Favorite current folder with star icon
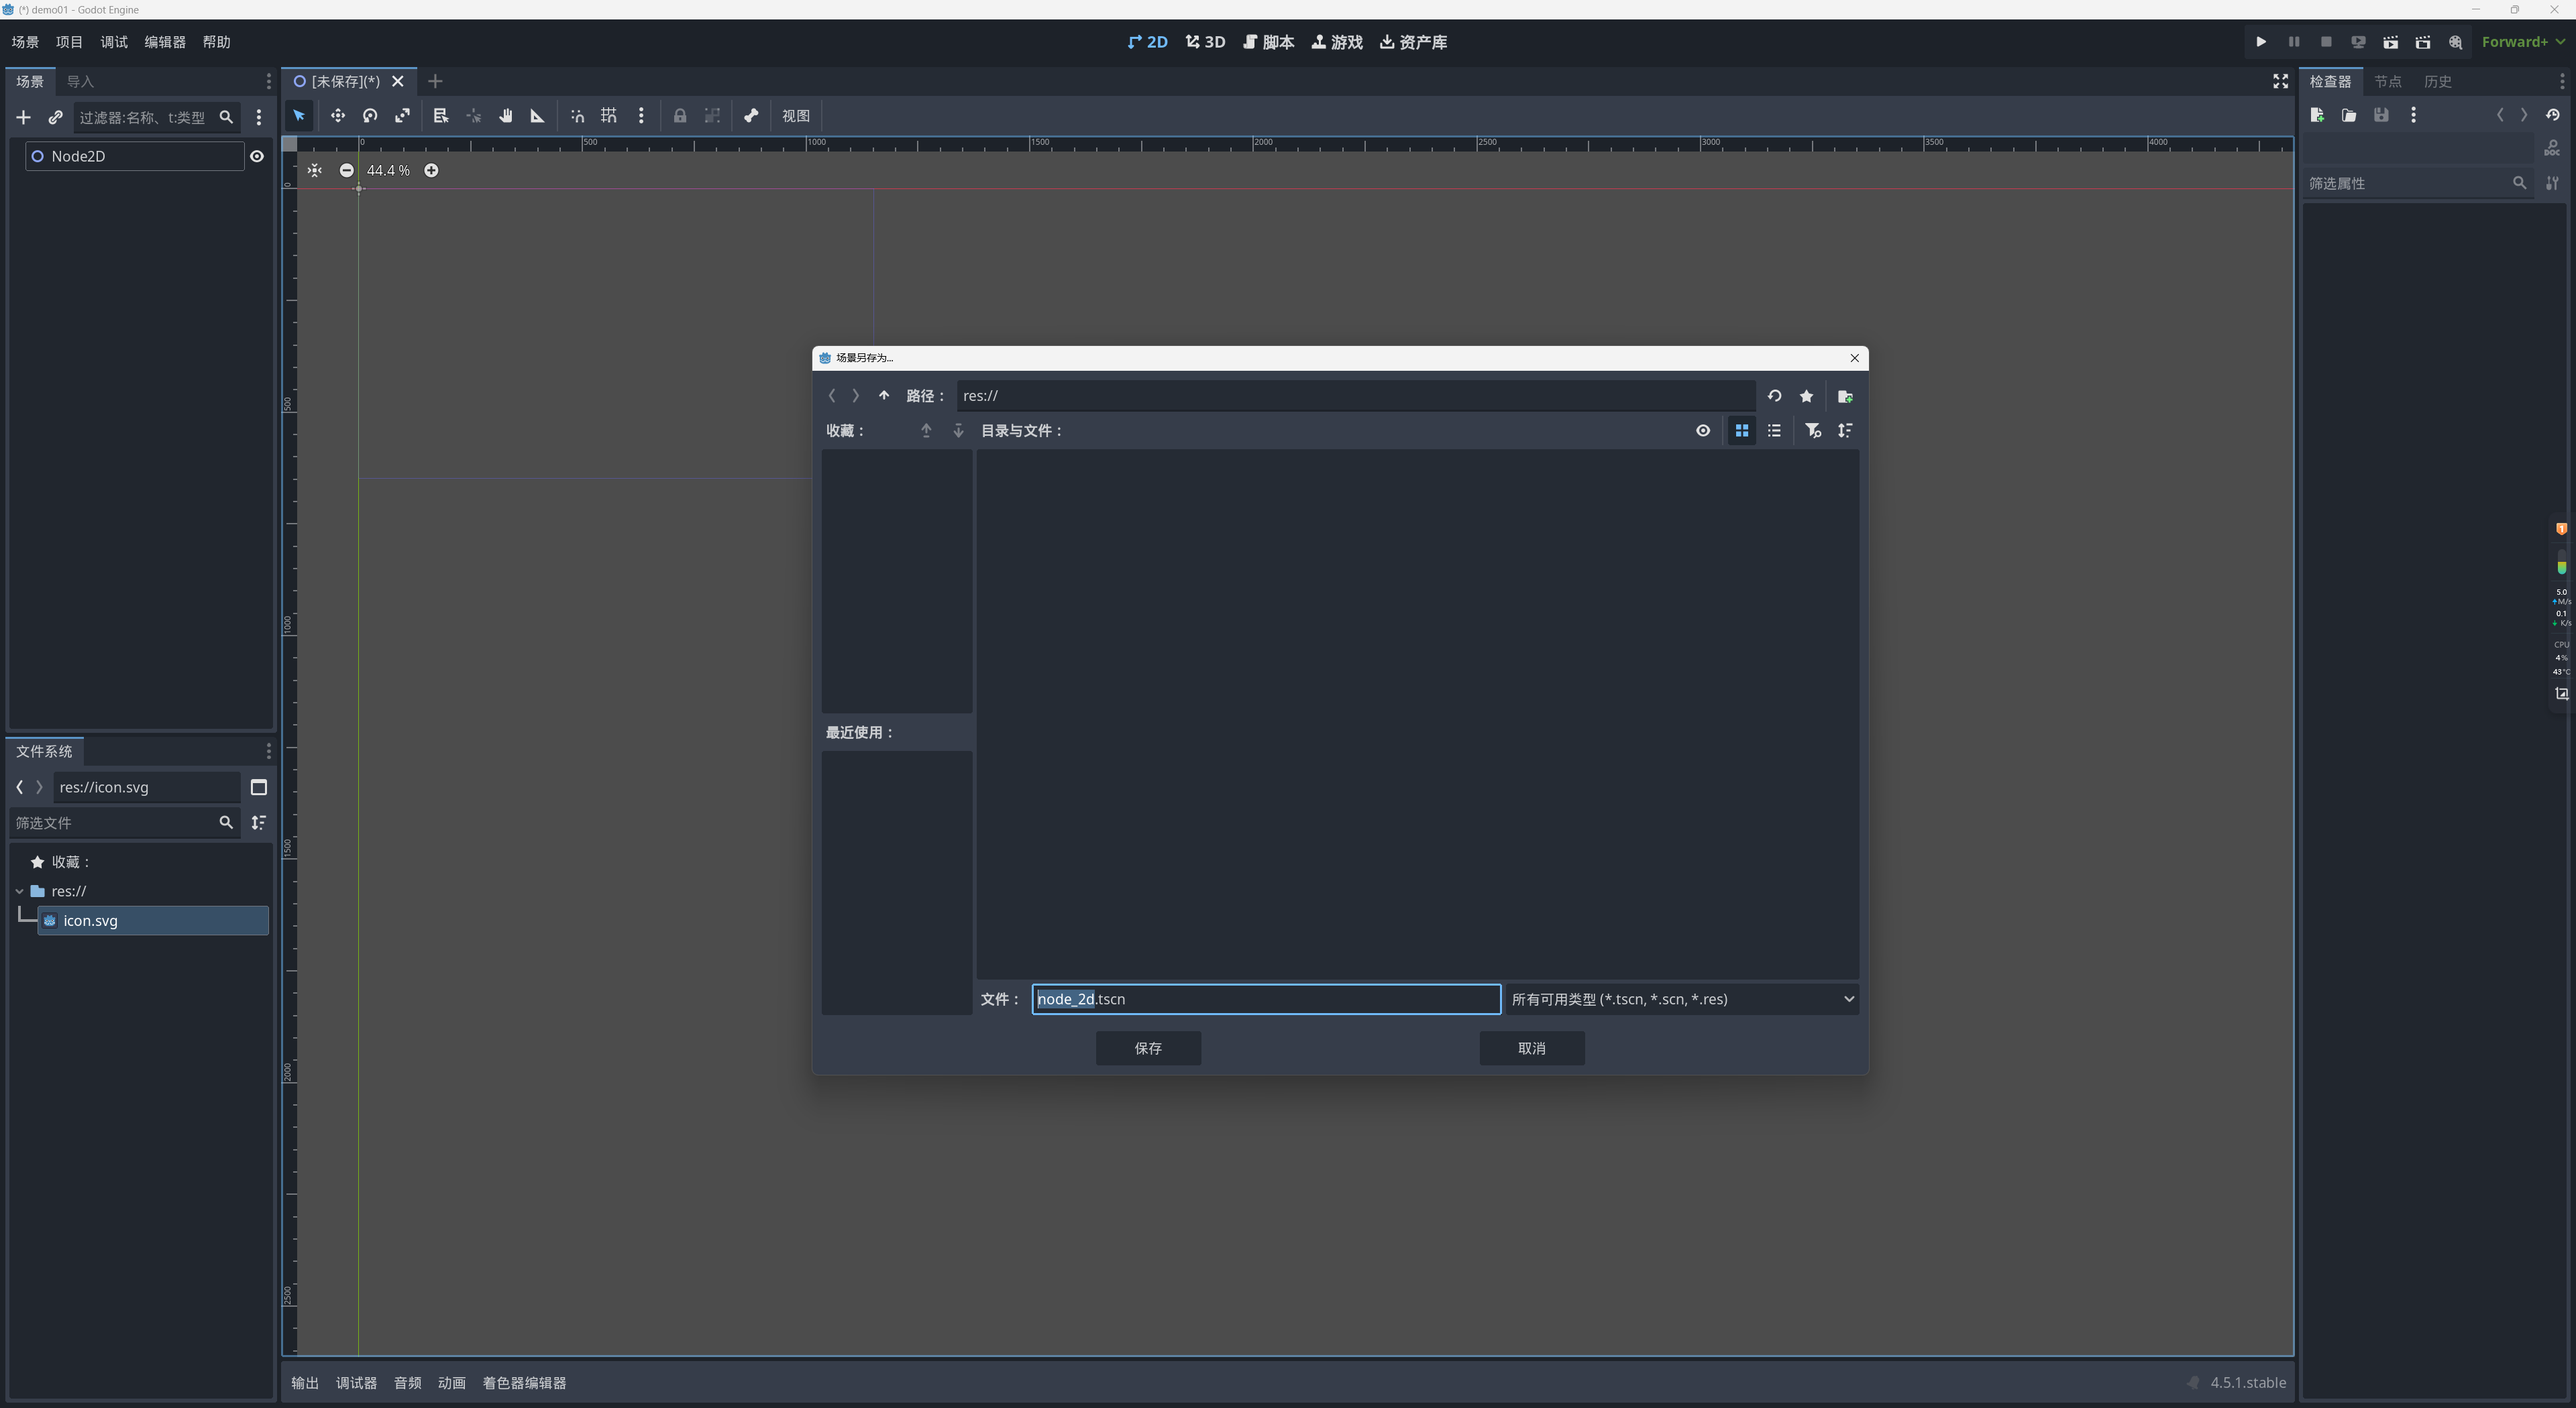2576x1408 pixels. coord(1806,397)
